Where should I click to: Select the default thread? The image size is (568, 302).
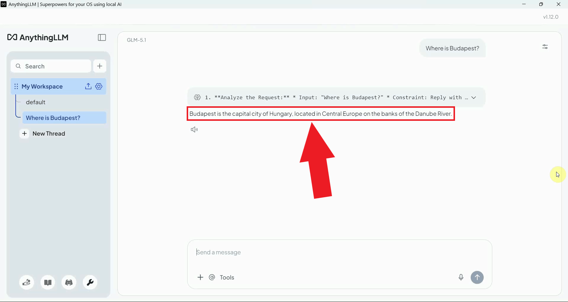coord(36,102)
